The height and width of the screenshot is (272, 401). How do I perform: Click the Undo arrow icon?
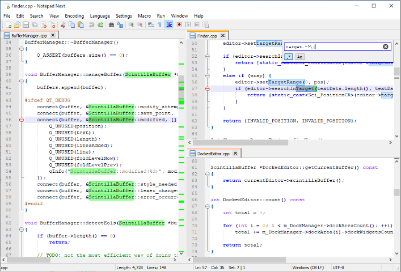point(91,25)
